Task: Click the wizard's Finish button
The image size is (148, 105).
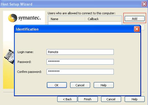Action: pyautogui.click(x=88, y=99)
